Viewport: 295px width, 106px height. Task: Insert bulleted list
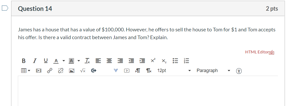(175, 61)
